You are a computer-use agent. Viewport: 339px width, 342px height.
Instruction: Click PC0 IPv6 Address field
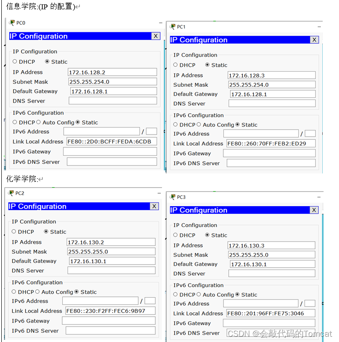(102, 131)
